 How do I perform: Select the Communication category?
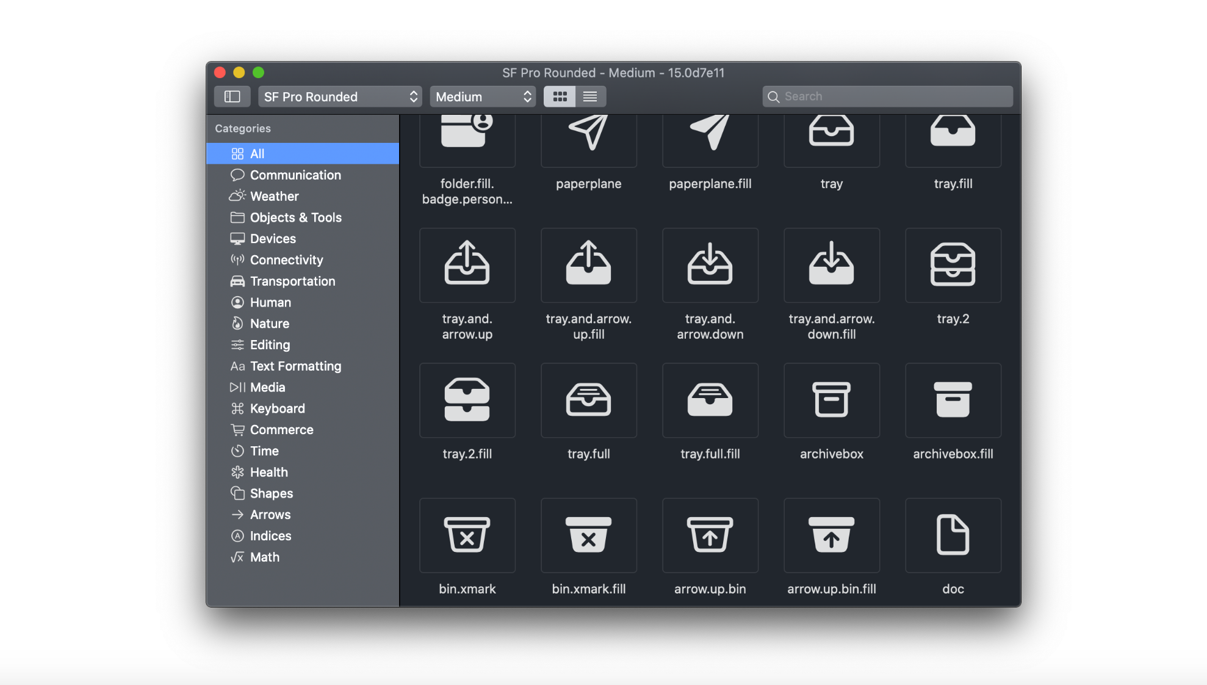[303, 175]
